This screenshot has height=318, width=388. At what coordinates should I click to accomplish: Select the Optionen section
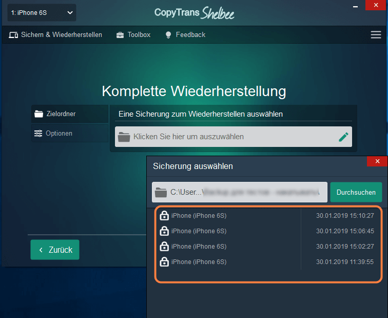click(x=70, y=133)
